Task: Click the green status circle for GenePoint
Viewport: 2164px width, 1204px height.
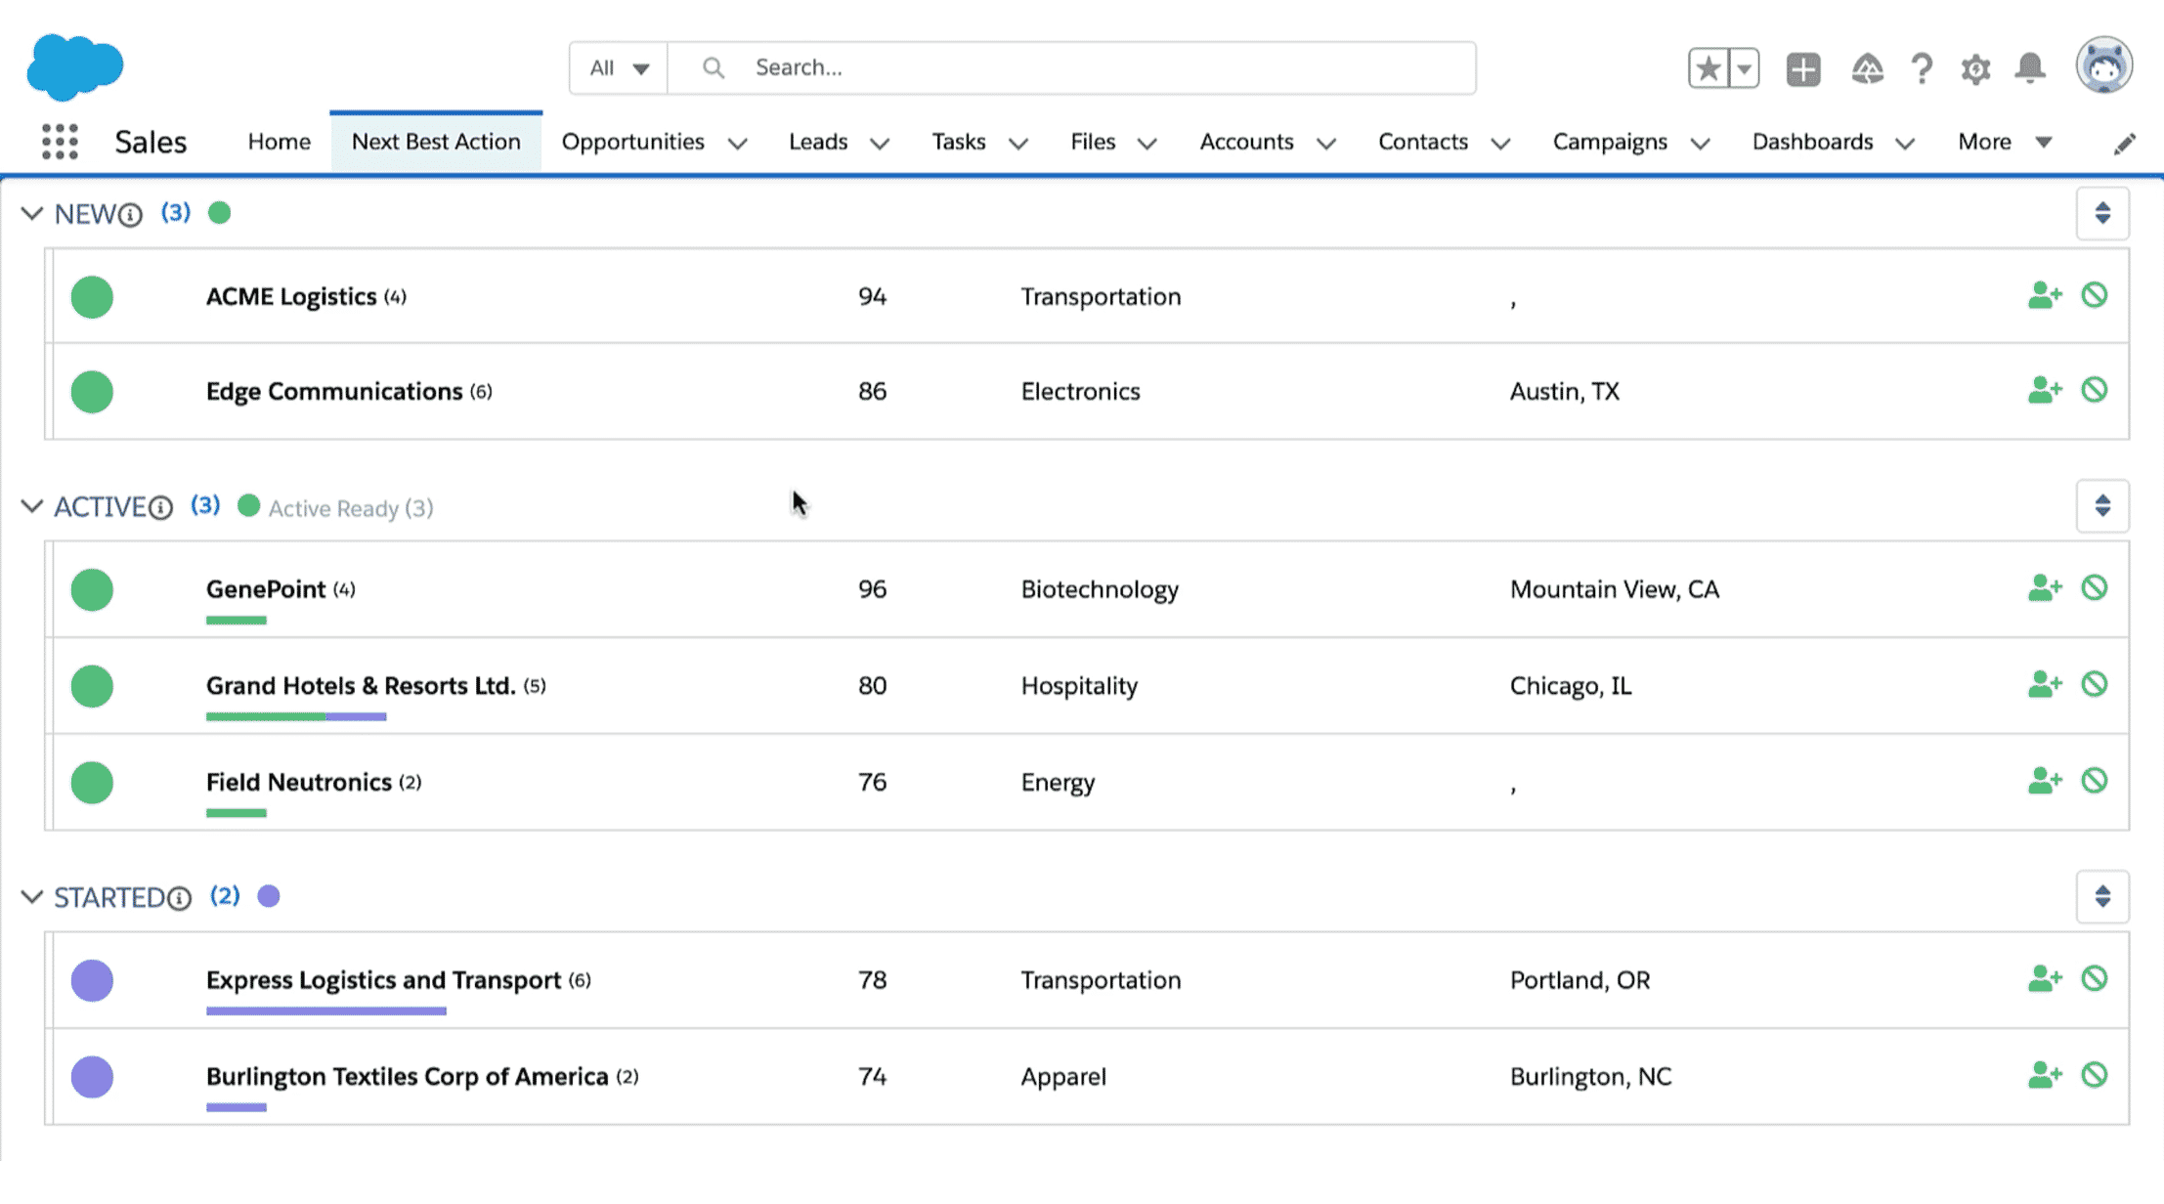Action: click(x=92, y=590)
